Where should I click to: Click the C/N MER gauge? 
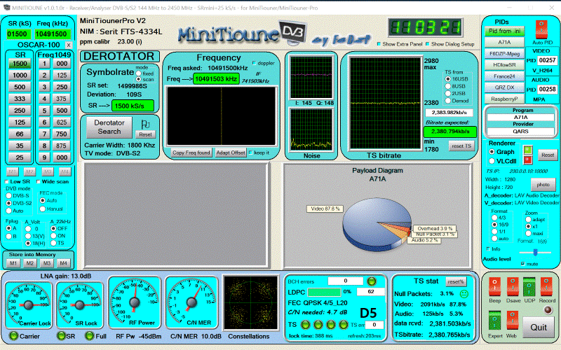click(191, 302)
